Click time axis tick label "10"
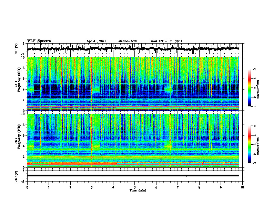Image resolution: width=273 pixels, height=210 pixels. (242, 187)
